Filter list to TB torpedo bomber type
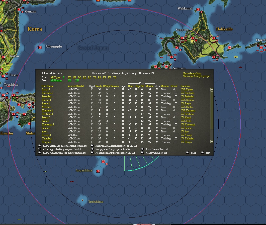The width and height of the screenshot is (266, 225). pos(115,77)
